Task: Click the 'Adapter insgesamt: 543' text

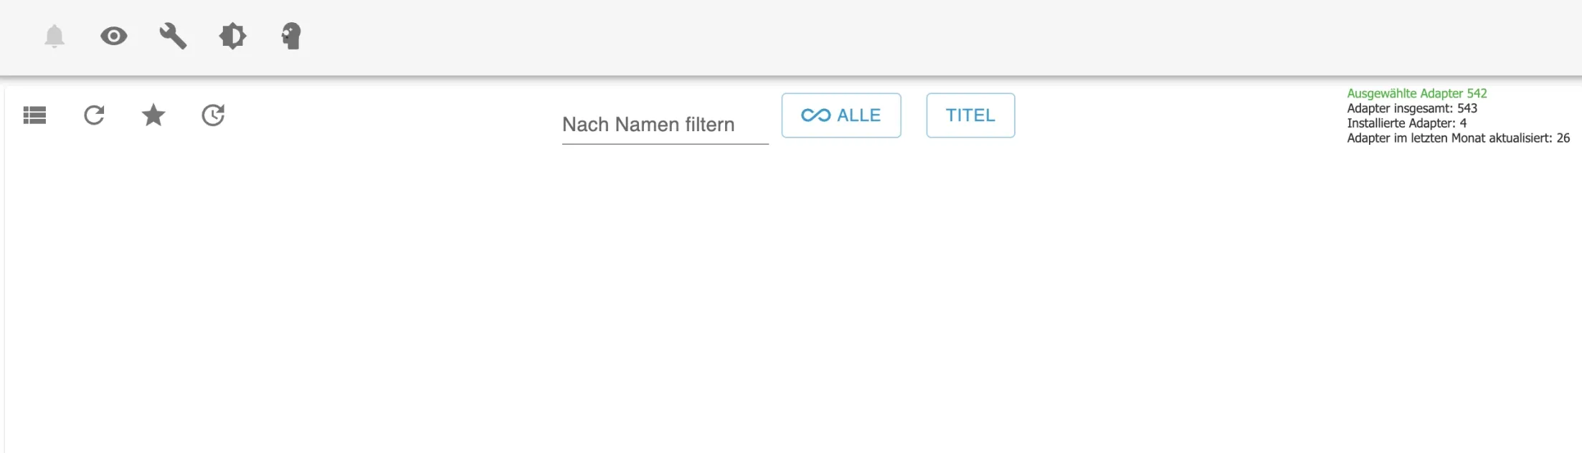Action: pyautogui.click(x=1411, y=108)
